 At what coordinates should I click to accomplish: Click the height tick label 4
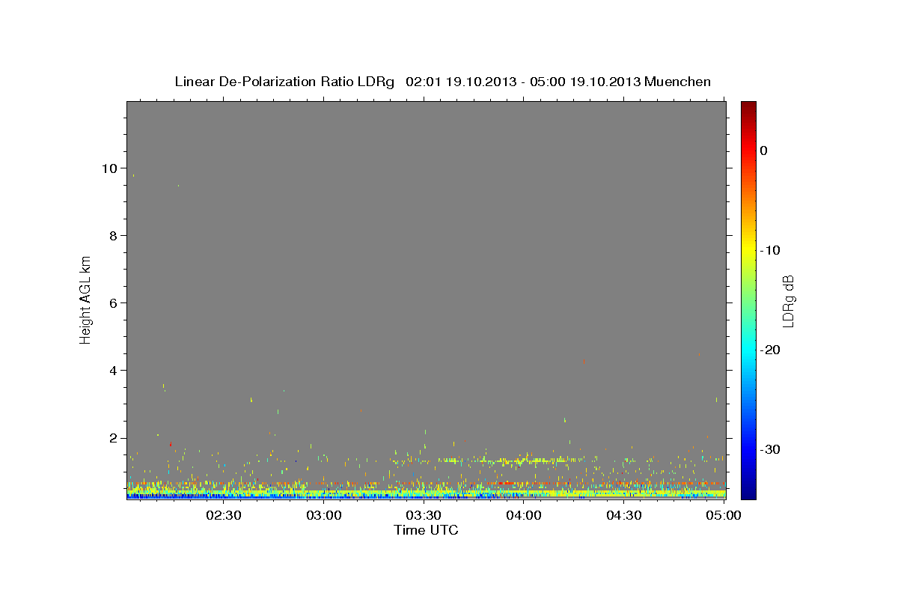pyautogui.click(x=112, y=370)
